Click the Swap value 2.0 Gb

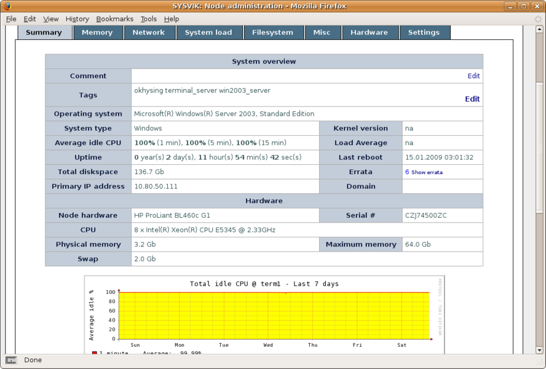(145, 259)
